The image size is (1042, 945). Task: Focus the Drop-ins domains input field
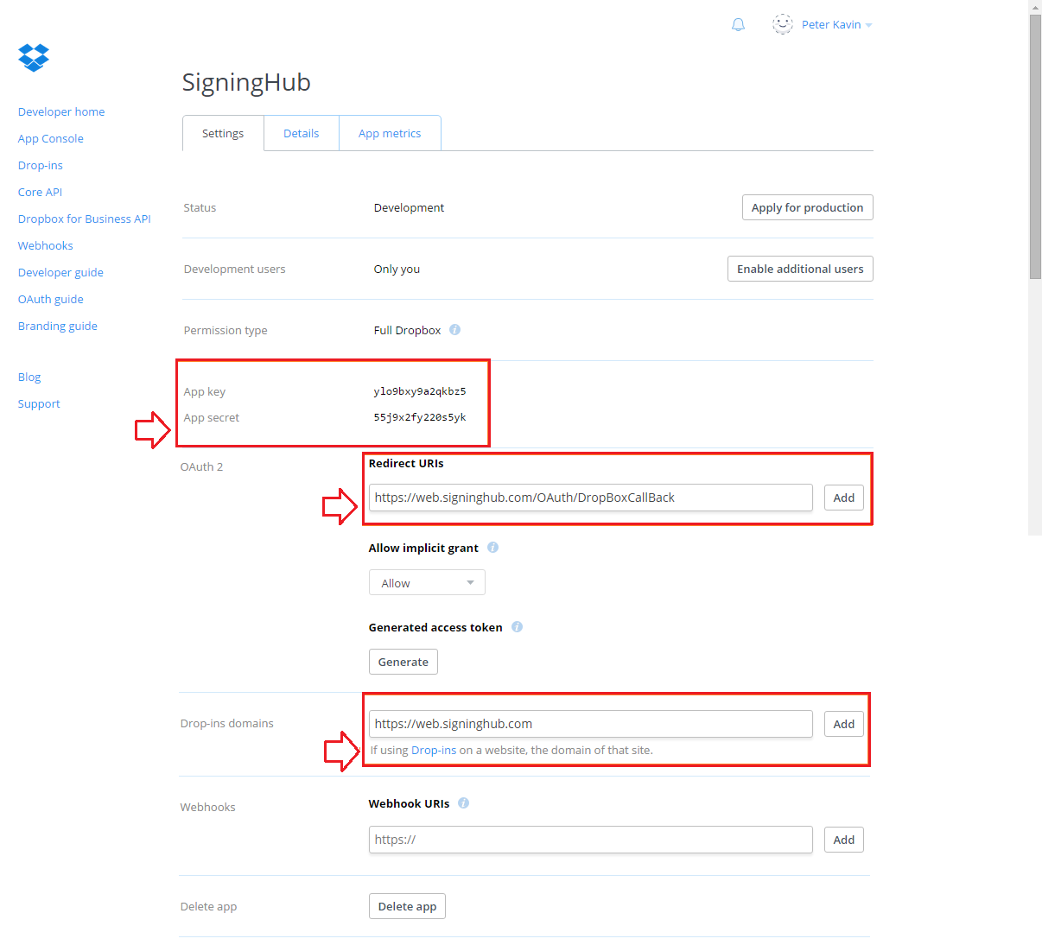tap(591, 724)
